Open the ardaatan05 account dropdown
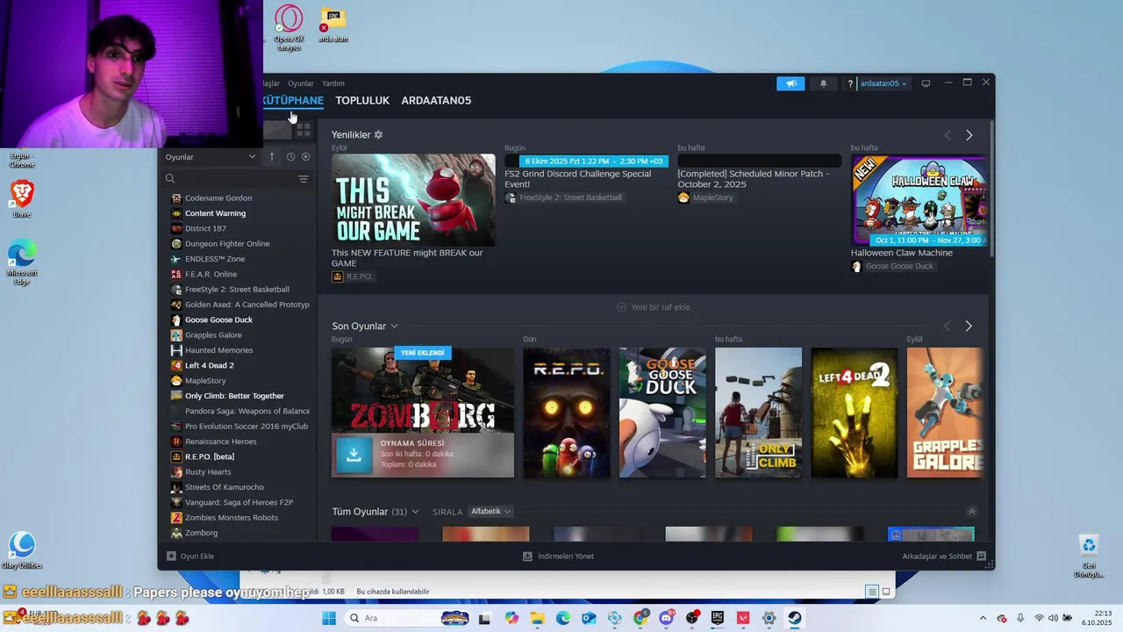Image resolution: width=1123 pixels, height=632 pixels. pos(883,83)
